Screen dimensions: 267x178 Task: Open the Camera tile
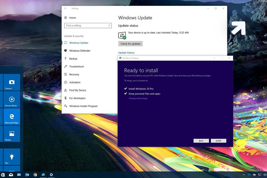click(x=12, y=82)
